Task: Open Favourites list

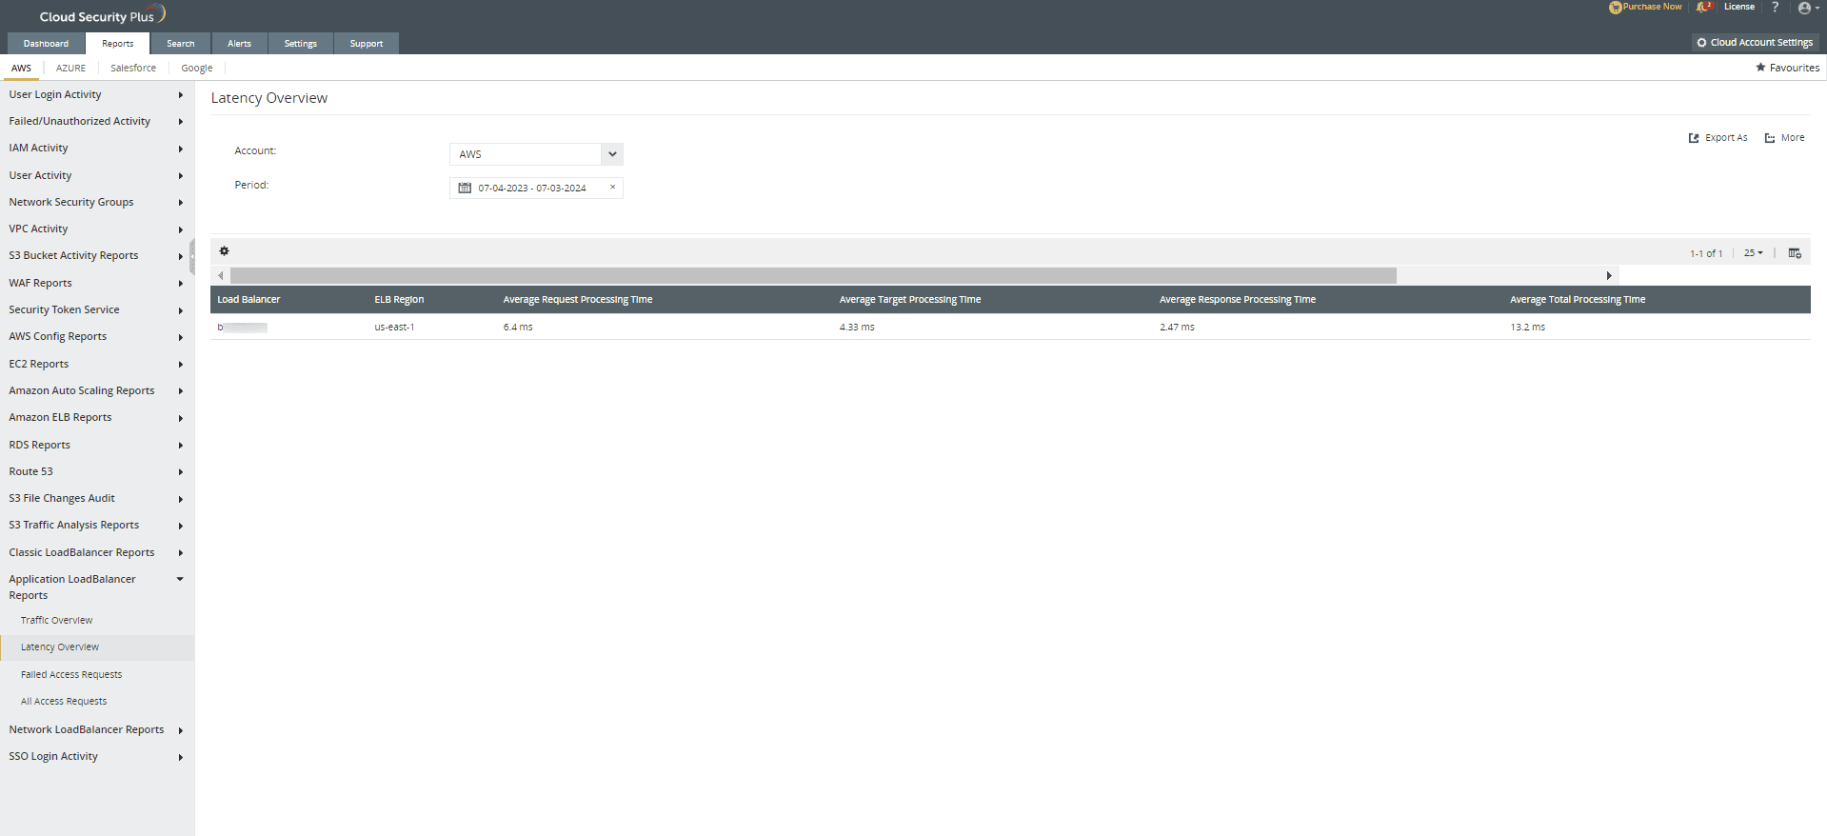Action: click(1788, 68)
